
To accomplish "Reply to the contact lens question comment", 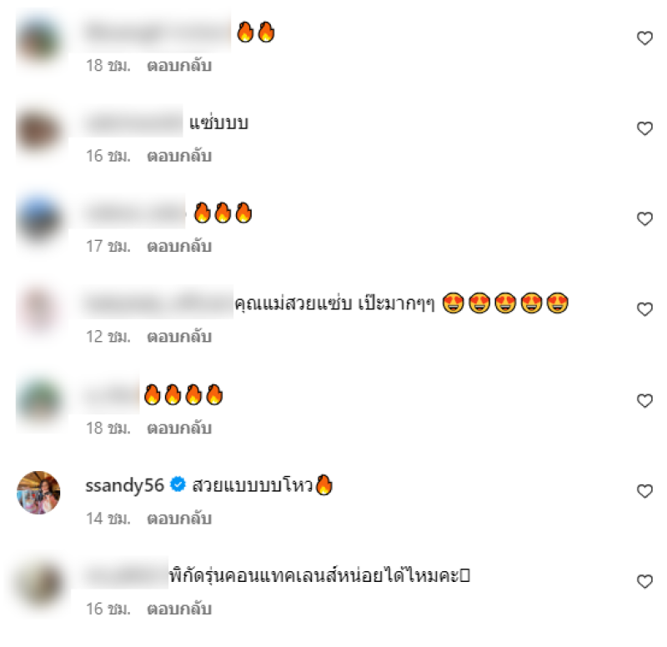I will click(x=179, y=609).
